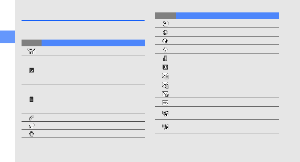Select the Bluetooth icon
The image size is (300, 162).
(165, 67)
